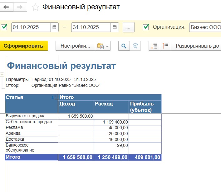Viewport: 221px width, 192px height.
Task: Click the Параметры period line
Action: 51,79
